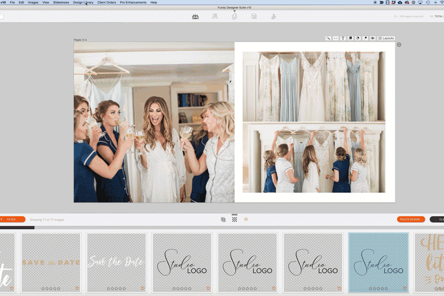The image size is (444, 296).
Task: Open the album designer module icon
Action: [196, 17]
